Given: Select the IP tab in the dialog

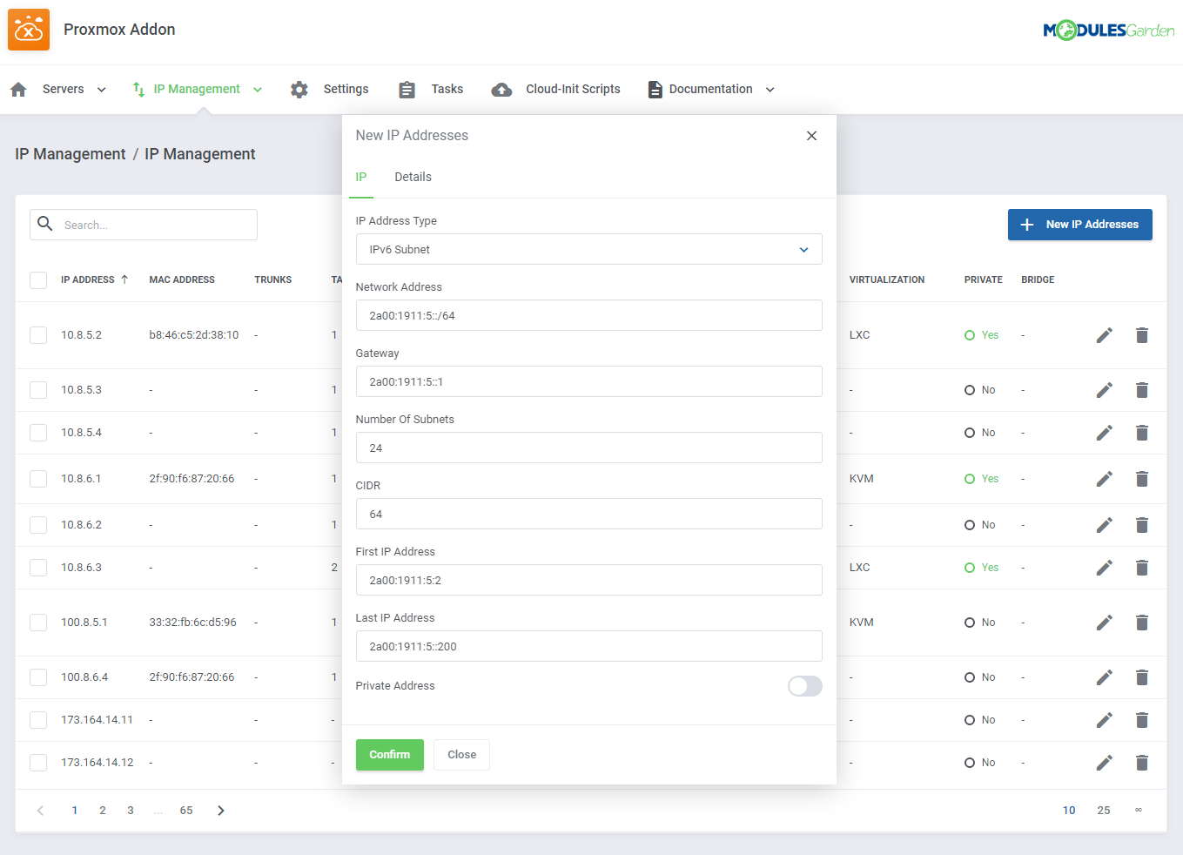Looking at the screenshot, I should pos(361,177).
